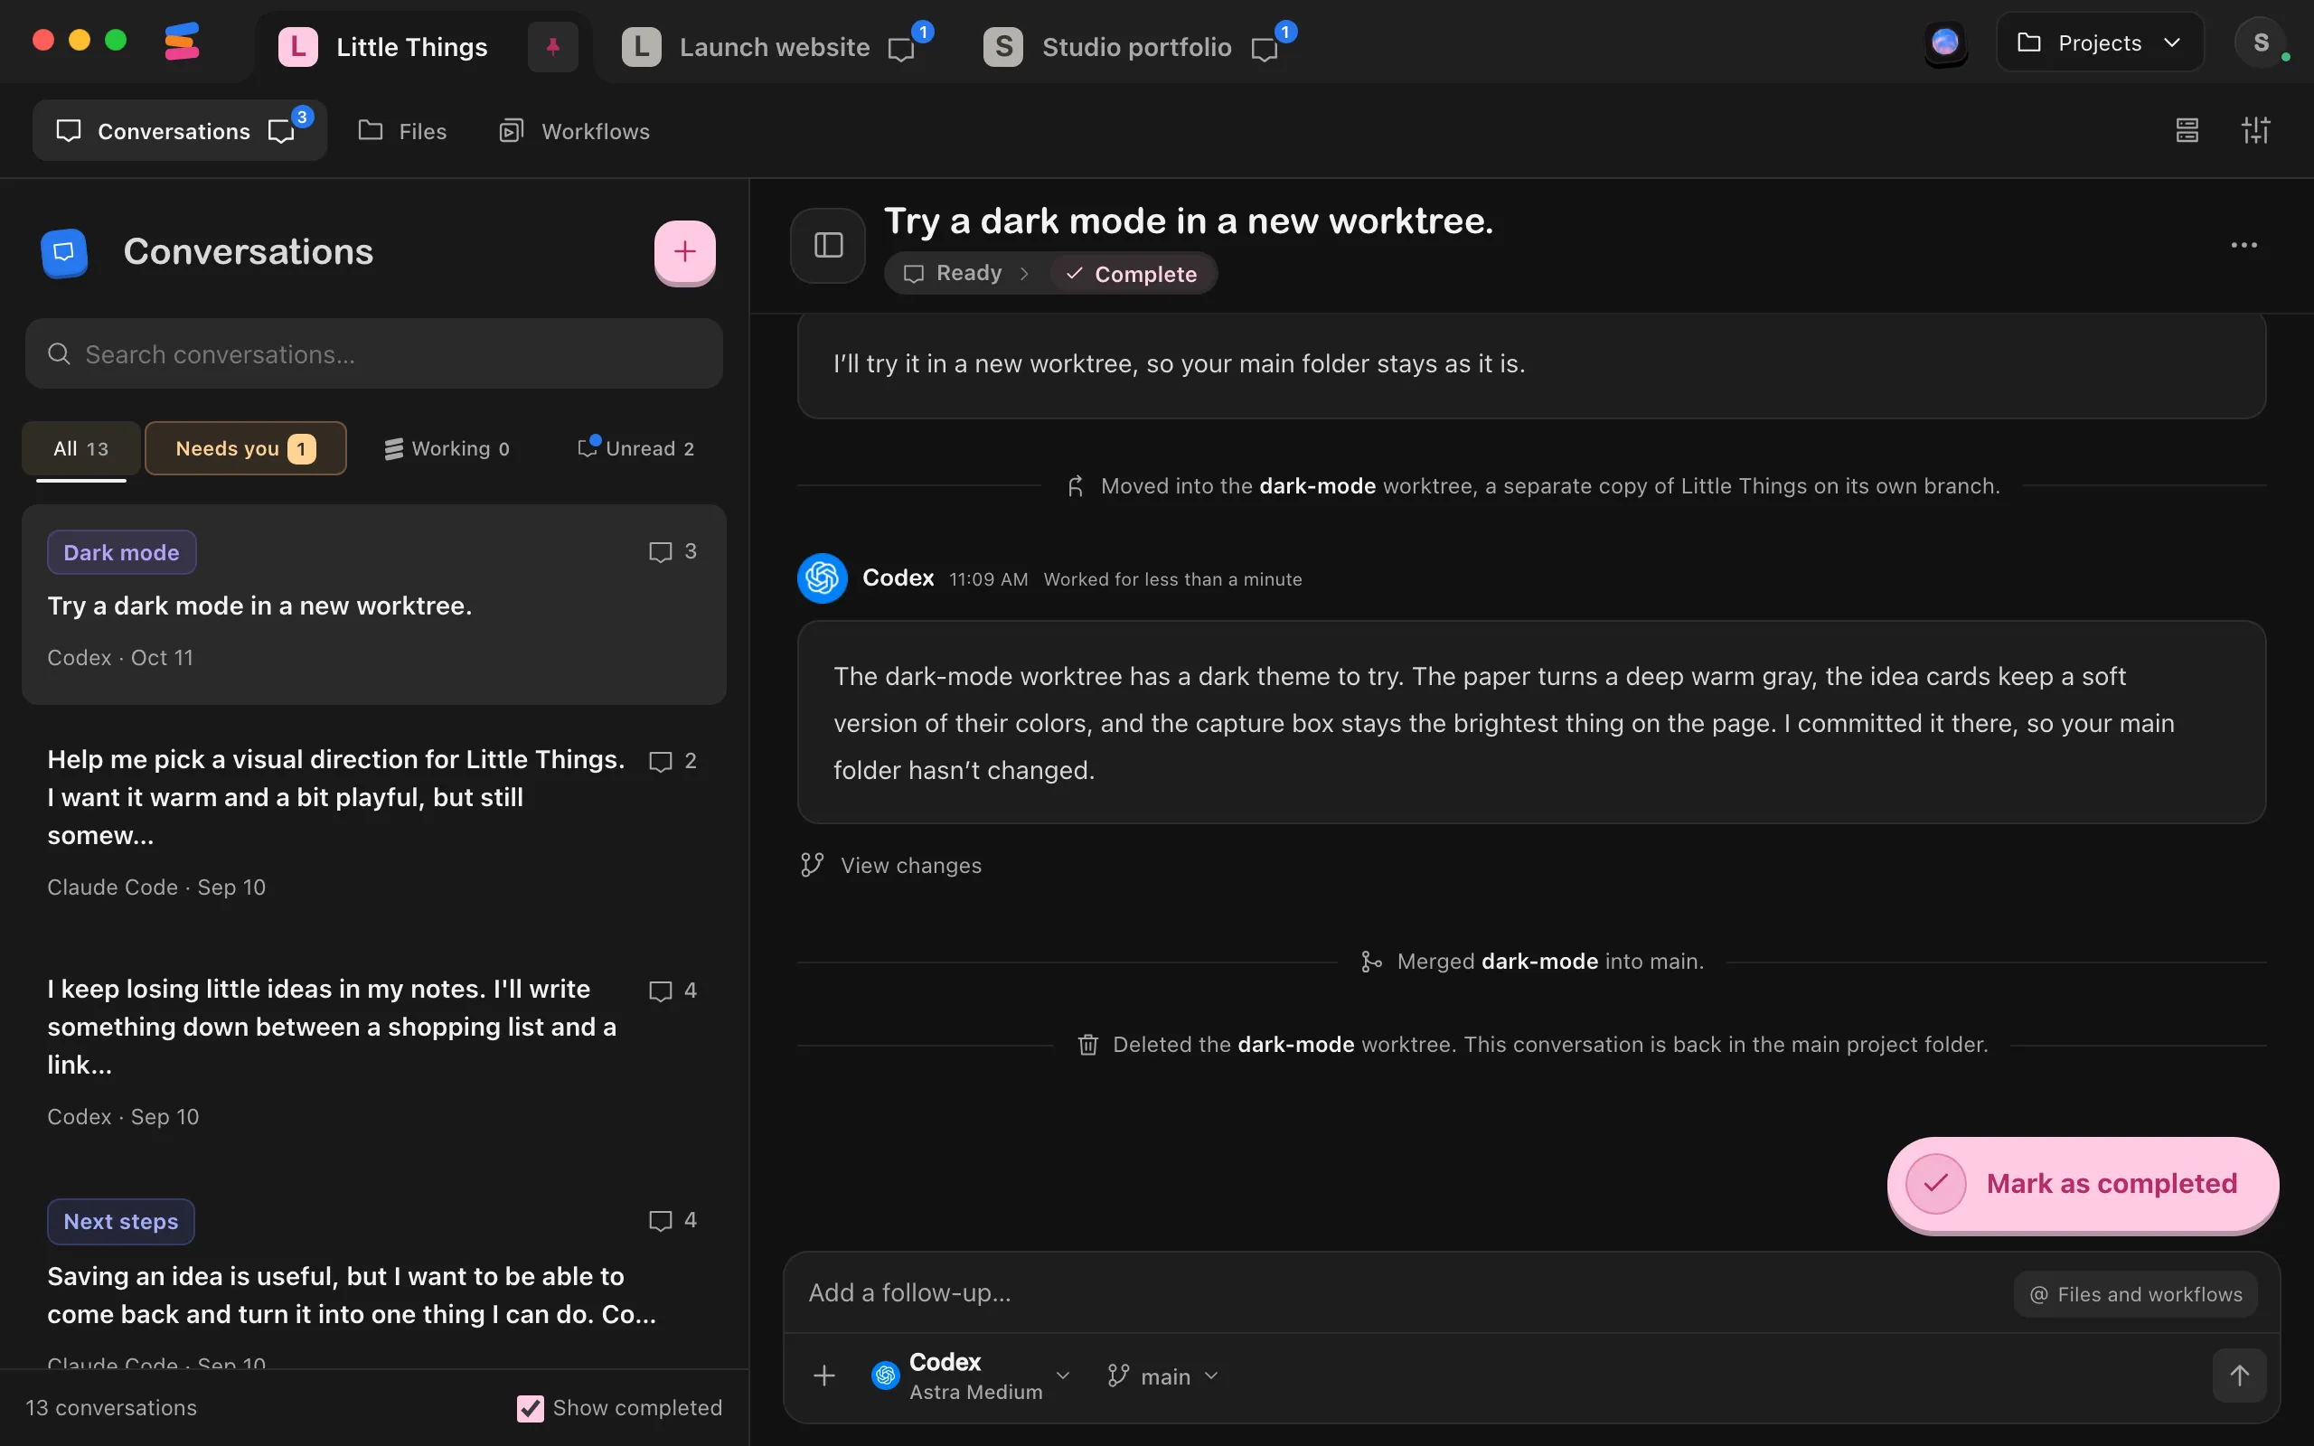Click the colorful orb icon beside Projects
This screenshot has height=1446, width=2314.
[1945, 43]
